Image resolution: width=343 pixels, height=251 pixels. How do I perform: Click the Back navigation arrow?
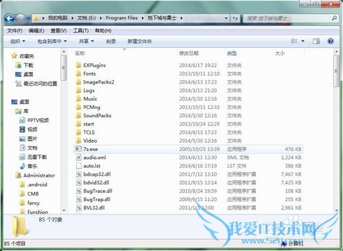[10, 19]
